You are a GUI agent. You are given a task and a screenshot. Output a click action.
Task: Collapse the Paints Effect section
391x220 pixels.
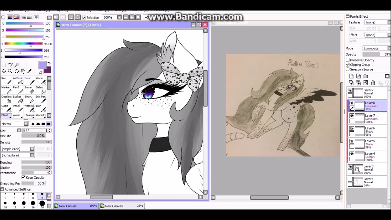tap(348, 16)
